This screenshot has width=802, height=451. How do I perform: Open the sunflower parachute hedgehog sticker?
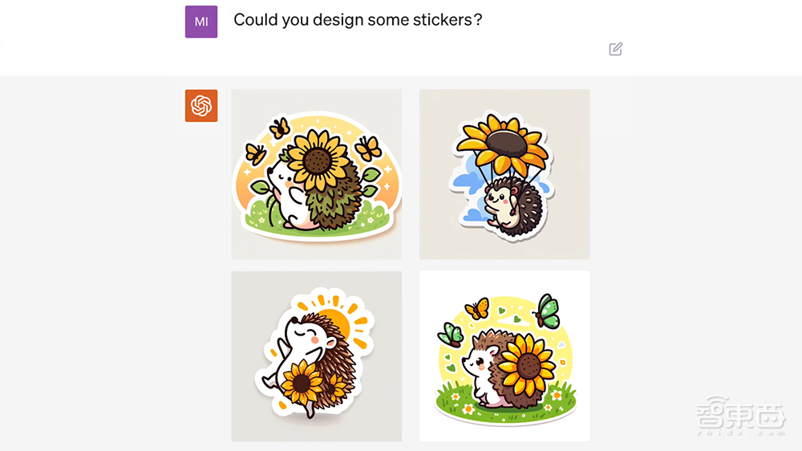[x=504, y=174]
